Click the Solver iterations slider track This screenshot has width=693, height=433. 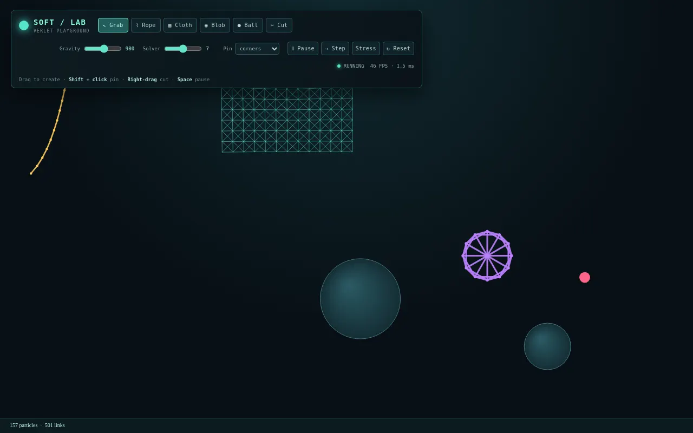[x=183, y=49]
